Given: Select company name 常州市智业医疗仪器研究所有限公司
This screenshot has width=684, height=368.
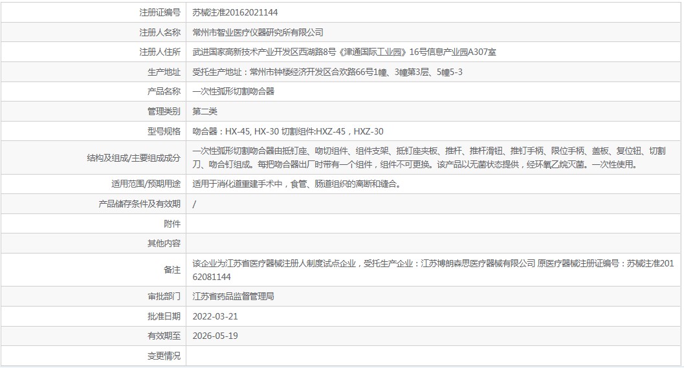Looking at the screenshot, I should pos(258,32).
